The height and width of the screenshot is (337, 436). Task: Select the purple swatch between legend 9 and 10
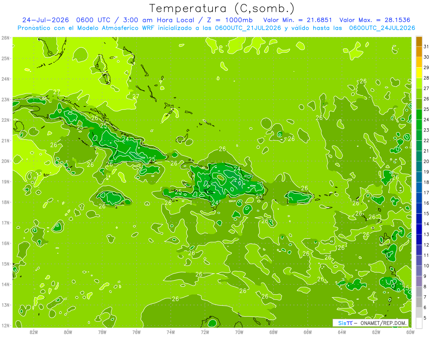click(419, 271)
